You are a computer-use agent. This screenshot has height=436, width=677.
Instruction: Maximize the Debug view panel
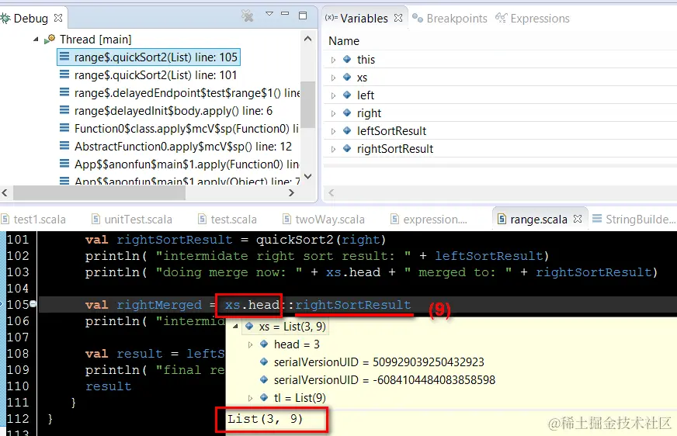[303, 16]
